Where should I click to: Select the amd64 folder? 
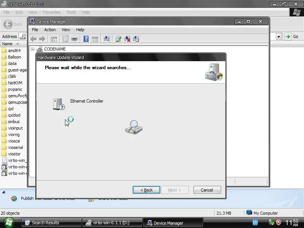(x=11, y=51)
